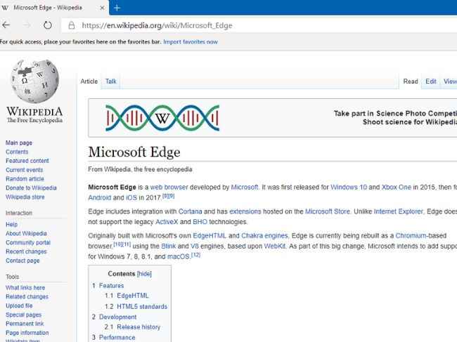
Task: Follow the macOS link
Action: 179,257
